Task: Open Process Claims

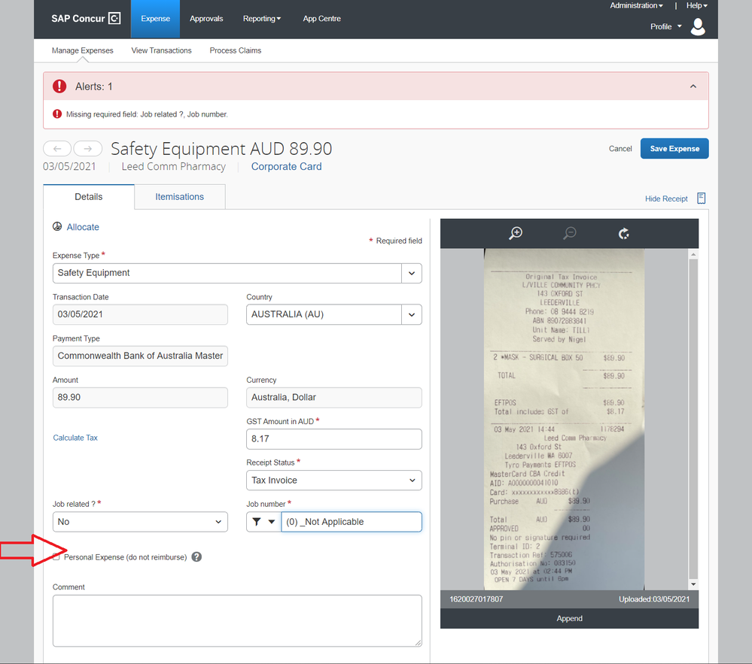Action: tap(236, 50)
